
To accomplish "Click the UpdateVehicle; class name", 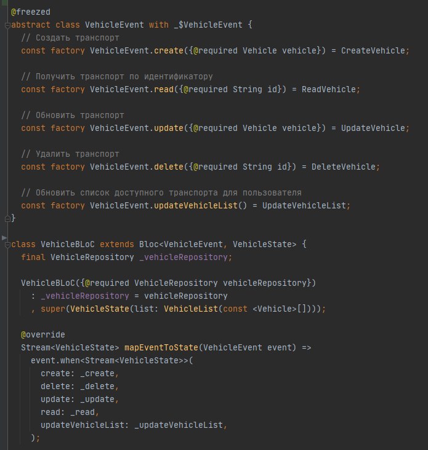I will [x=375, y=128].
